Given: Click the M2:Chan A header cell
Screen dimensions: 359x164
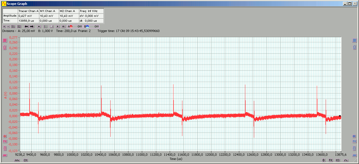Looking at the screenshot, I should coord(69,11).
